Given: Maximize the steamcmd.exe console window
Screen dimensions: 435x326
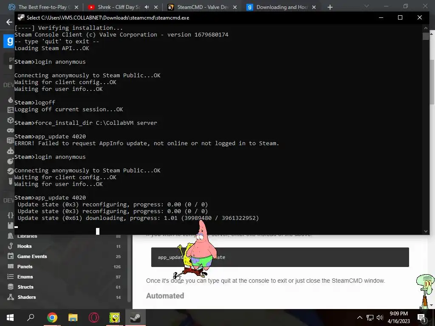Looking at the screenshot, I should [400, 17].
